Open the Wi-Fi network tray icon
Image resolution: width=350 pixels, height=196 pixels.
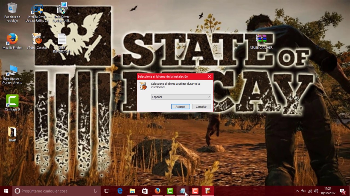coord(310,191)
